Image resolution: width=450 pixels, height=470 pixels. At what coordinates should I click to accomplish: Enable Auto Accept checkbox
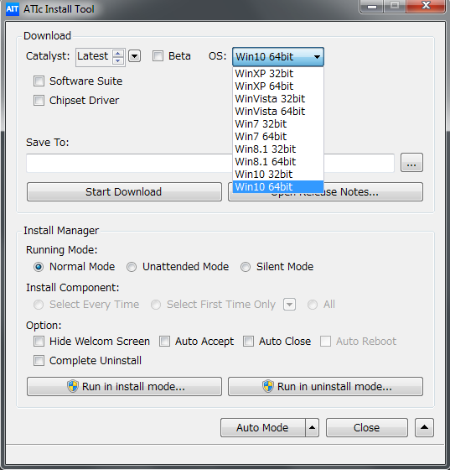[x=164, y=341]
